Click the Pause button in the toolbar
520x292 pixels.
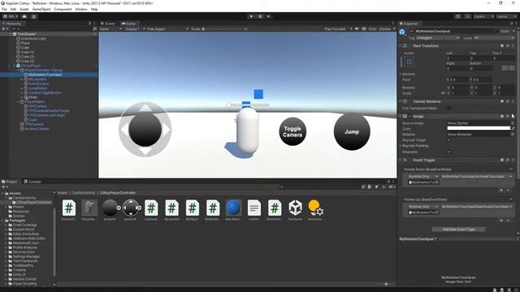pyautogui.click(x=260, y=16)
